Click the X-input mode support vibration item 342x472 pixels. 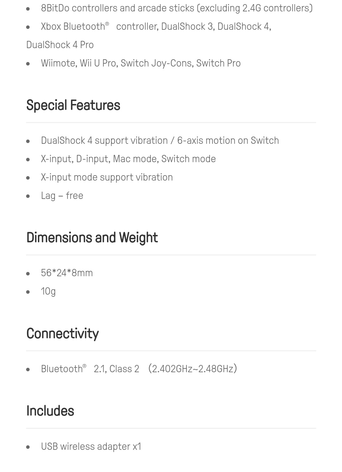tap(107, 177)
